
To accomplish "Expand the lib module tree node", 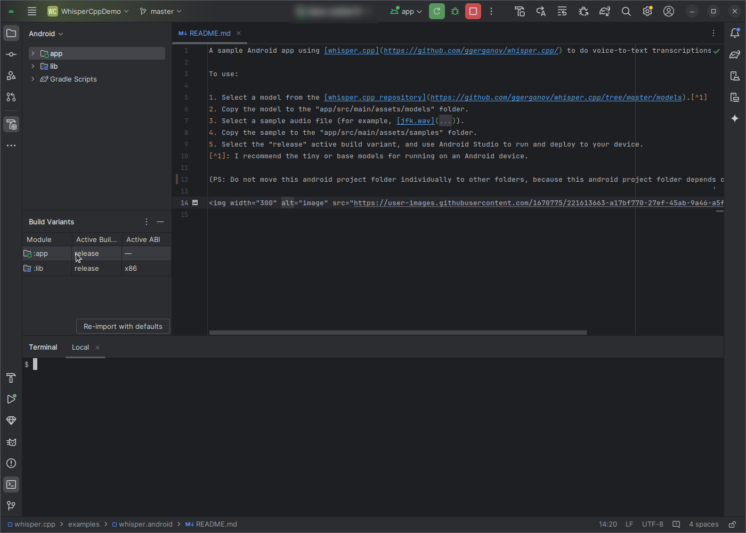I will coord(33,66).
